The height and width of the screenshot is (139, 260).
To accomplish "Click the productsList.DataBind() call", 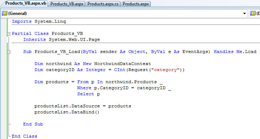I will click(67, 112).
